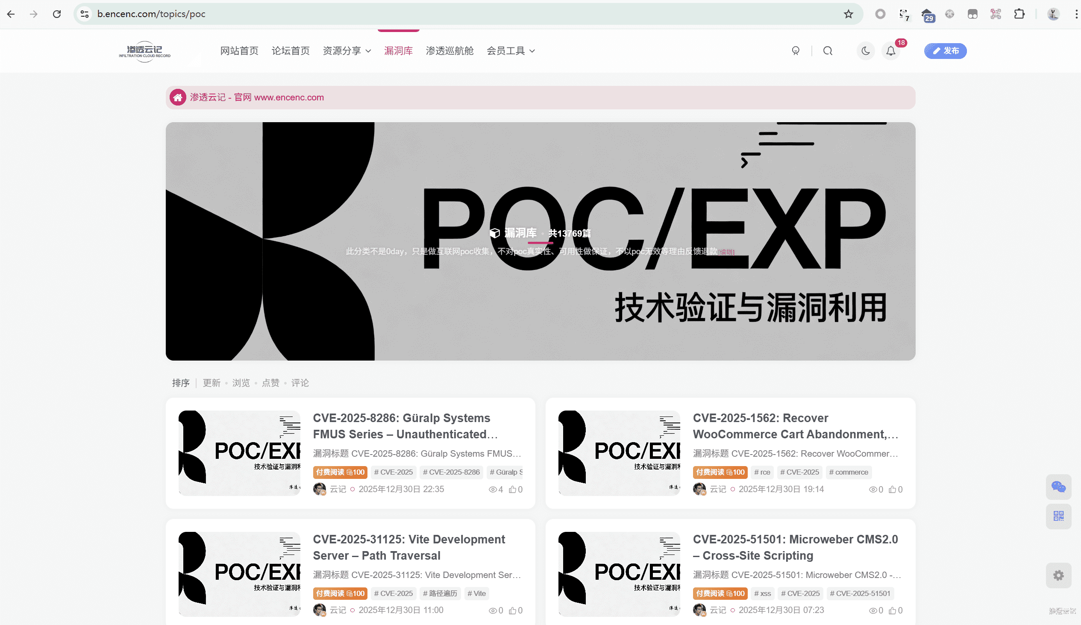Open the 论坛首页 menu item
The image size is (1081, 625).
(291, 50)
